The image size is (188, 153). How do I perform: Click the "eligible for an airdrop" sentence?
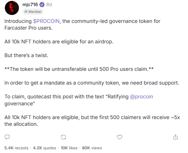coord(59,42)
